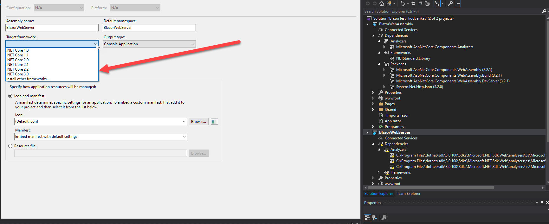Close the Properties panel

[547, 202]
